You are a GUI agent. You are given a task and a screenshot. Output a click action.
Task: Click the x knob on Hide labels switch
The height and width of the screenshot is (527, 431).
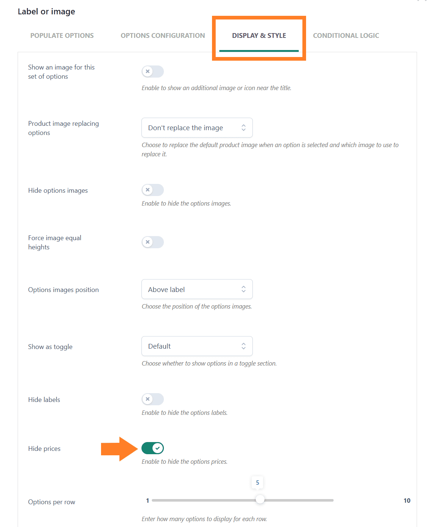(148, 399)
